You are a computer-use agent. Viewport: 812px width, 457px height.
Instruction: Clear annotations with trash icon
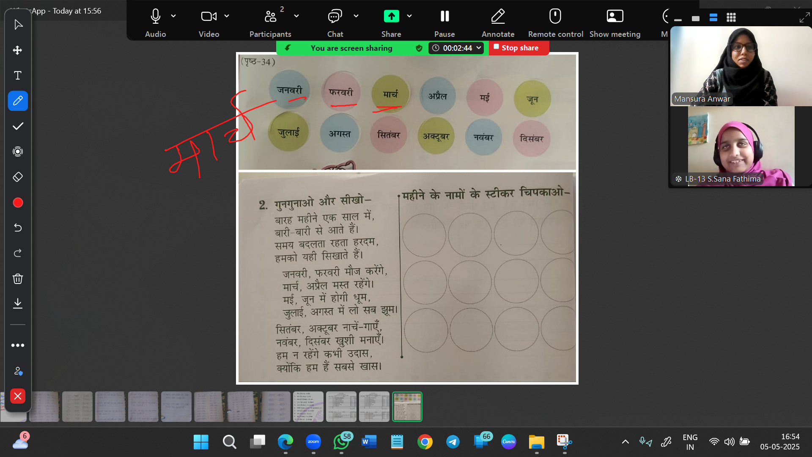(18, 278)
